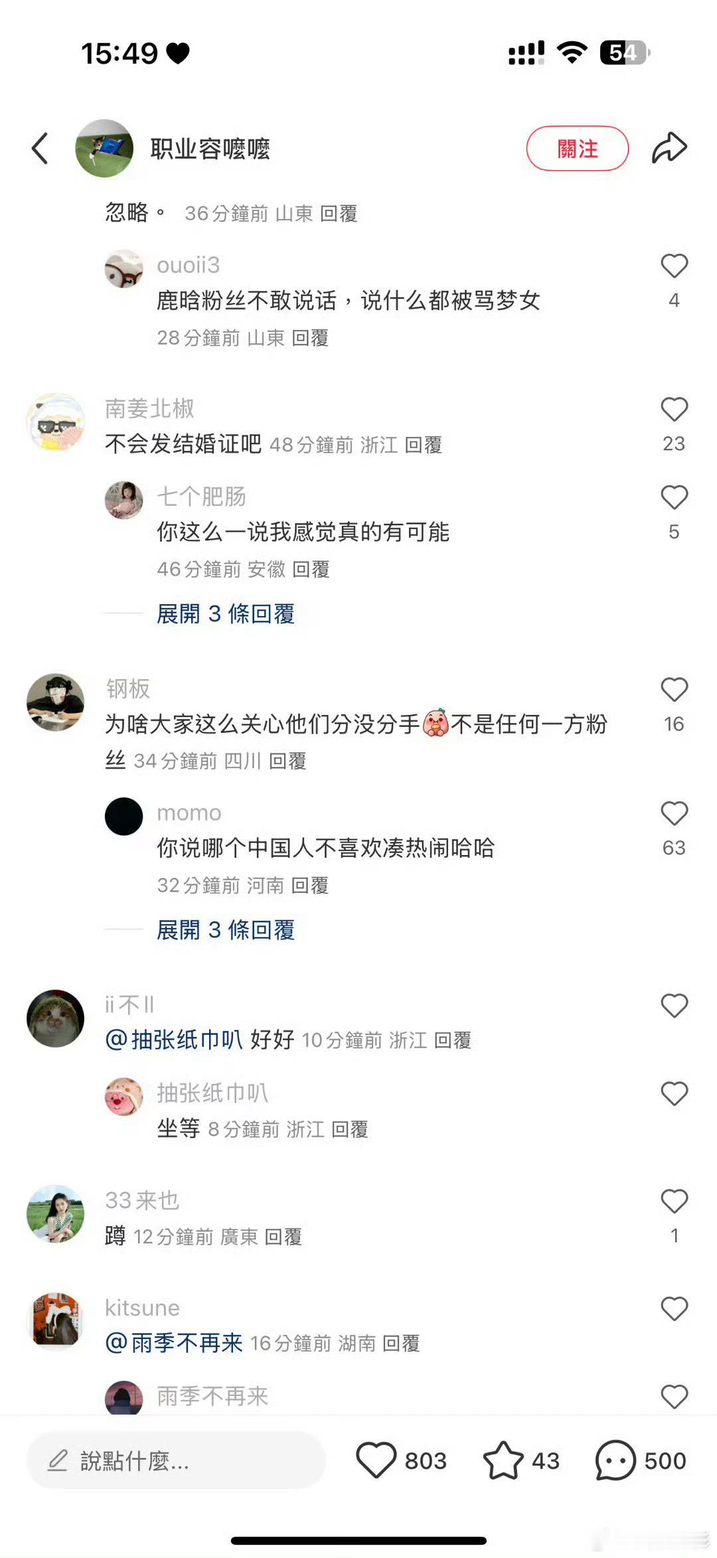
Task: Open the comments bubble icon showing 500
Action: (x=615, y=1460)
